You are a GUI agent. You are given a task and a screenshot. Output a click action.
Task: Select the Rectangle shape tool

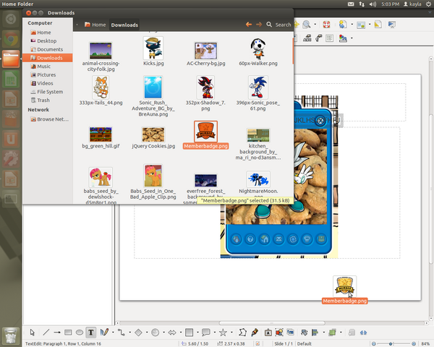point(68,333)
